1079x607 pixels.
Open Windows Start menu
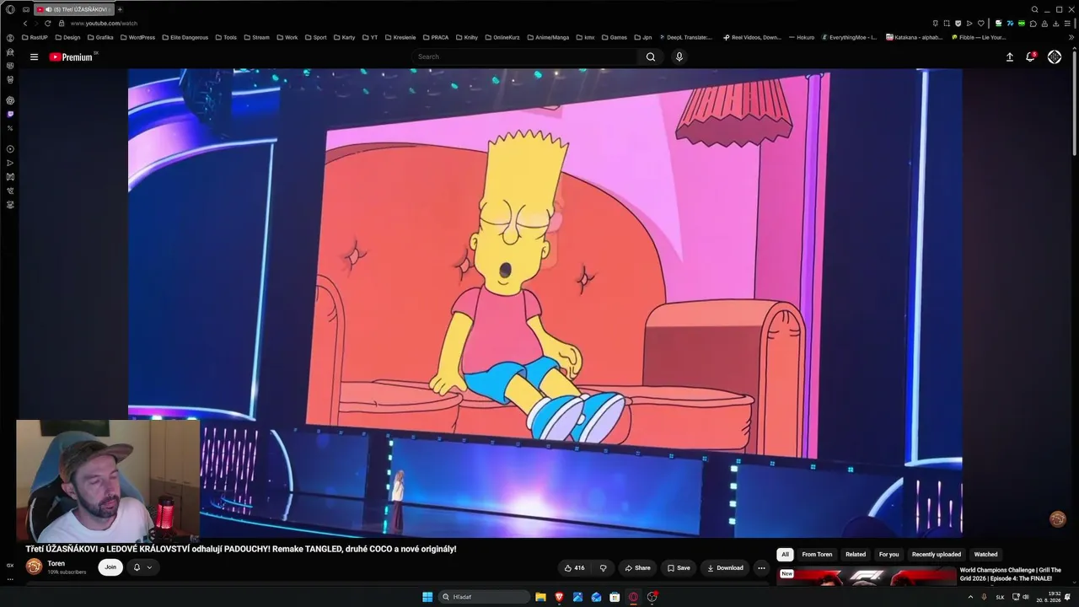click(x=427, y=597)
